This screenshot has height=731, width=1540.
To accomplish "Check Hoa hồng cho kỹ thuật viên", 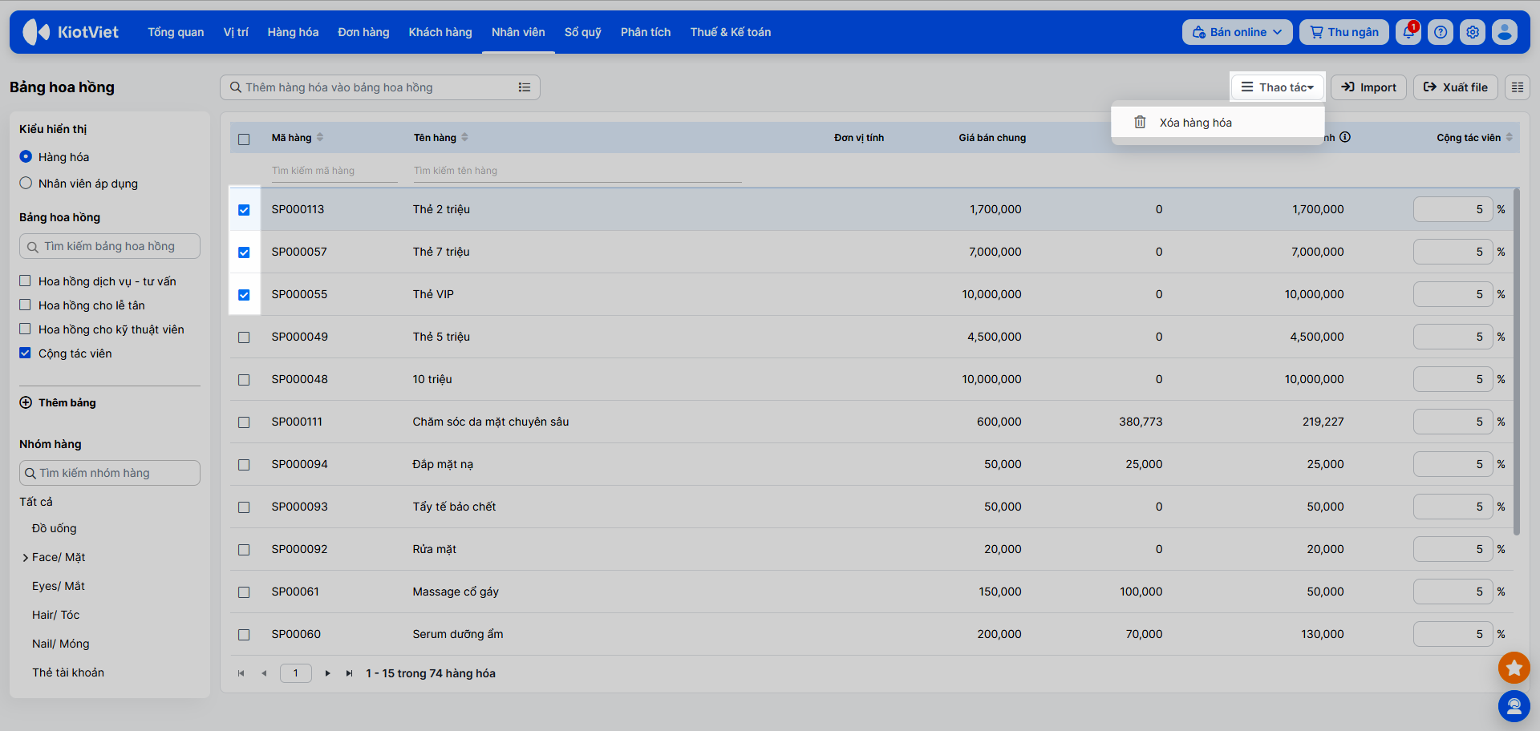I will 25,329.
